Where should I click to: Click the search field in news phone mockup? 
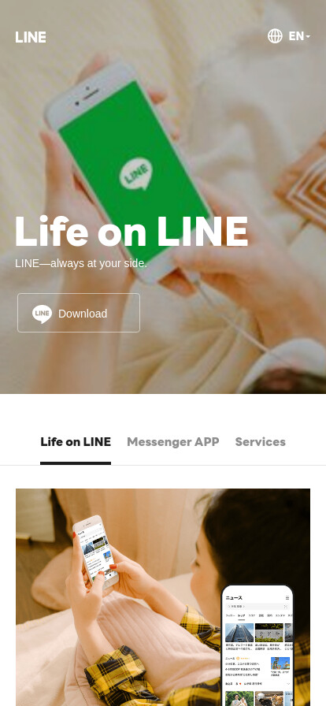point(257,607)
